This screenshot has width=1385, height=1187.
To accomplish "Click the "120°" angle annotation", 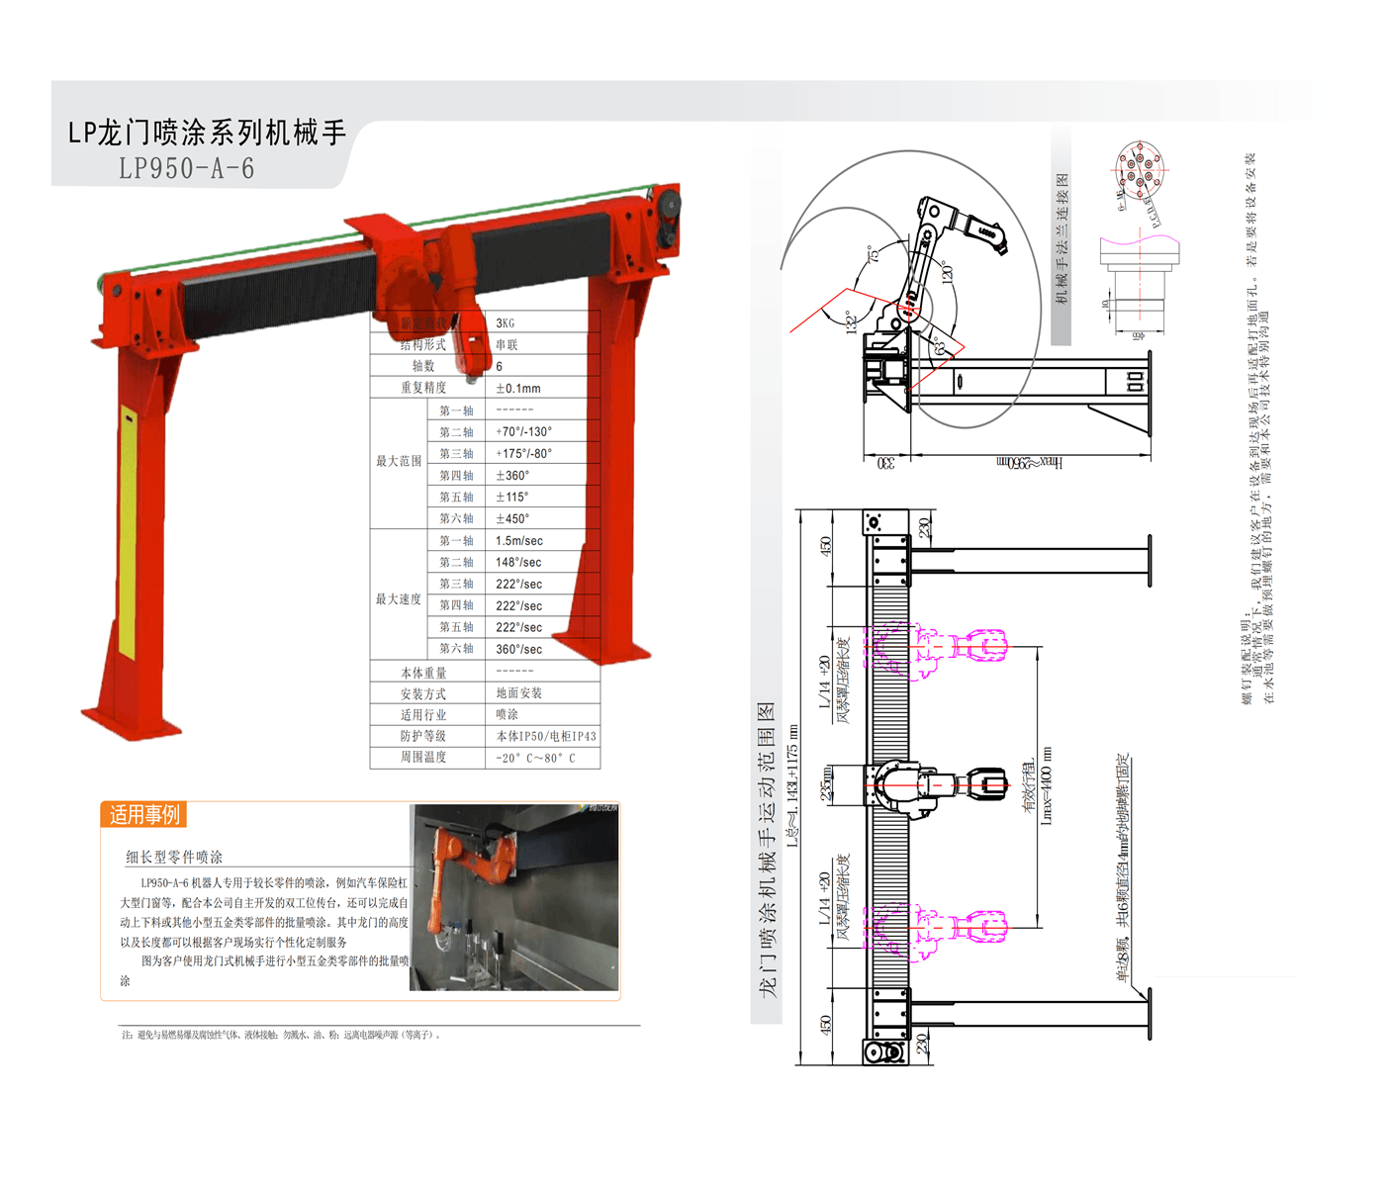I will pyautogui.click(x=948, y=273).
